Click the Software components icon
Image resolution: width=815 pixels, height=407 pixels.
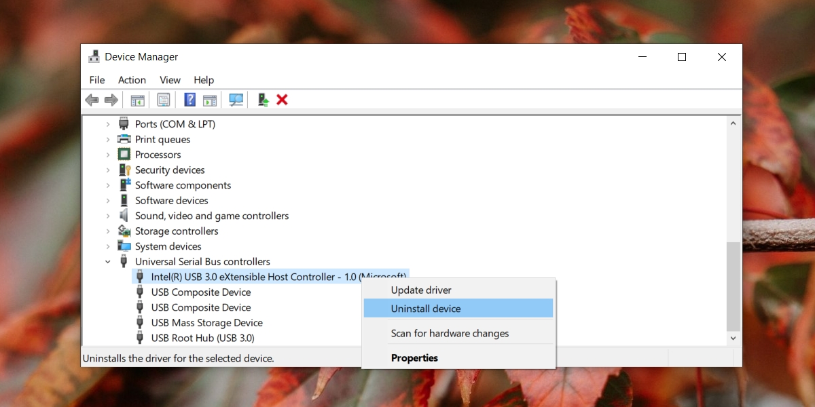[124, 185]
